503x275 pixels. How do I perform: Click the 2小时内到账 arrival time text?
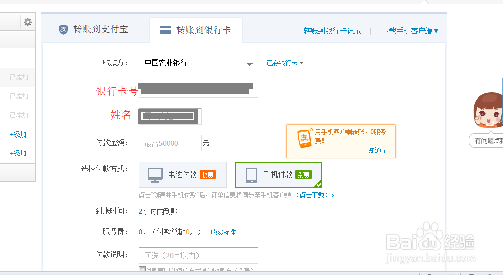tap(158, 211)
